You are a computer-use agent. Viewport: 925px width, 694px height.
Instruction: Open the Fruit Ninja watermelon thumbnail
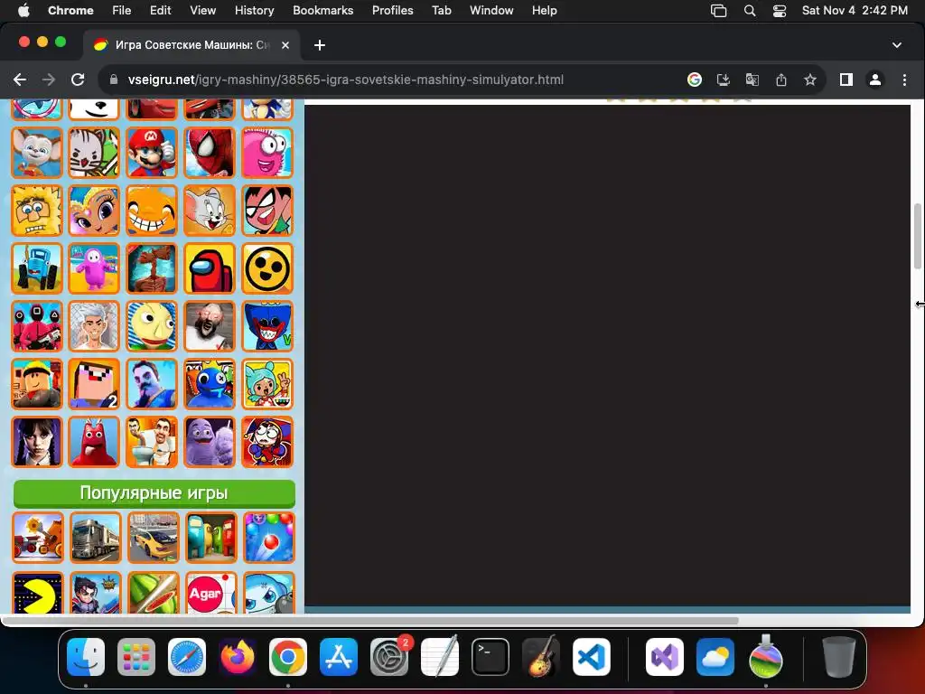(154, 593)
